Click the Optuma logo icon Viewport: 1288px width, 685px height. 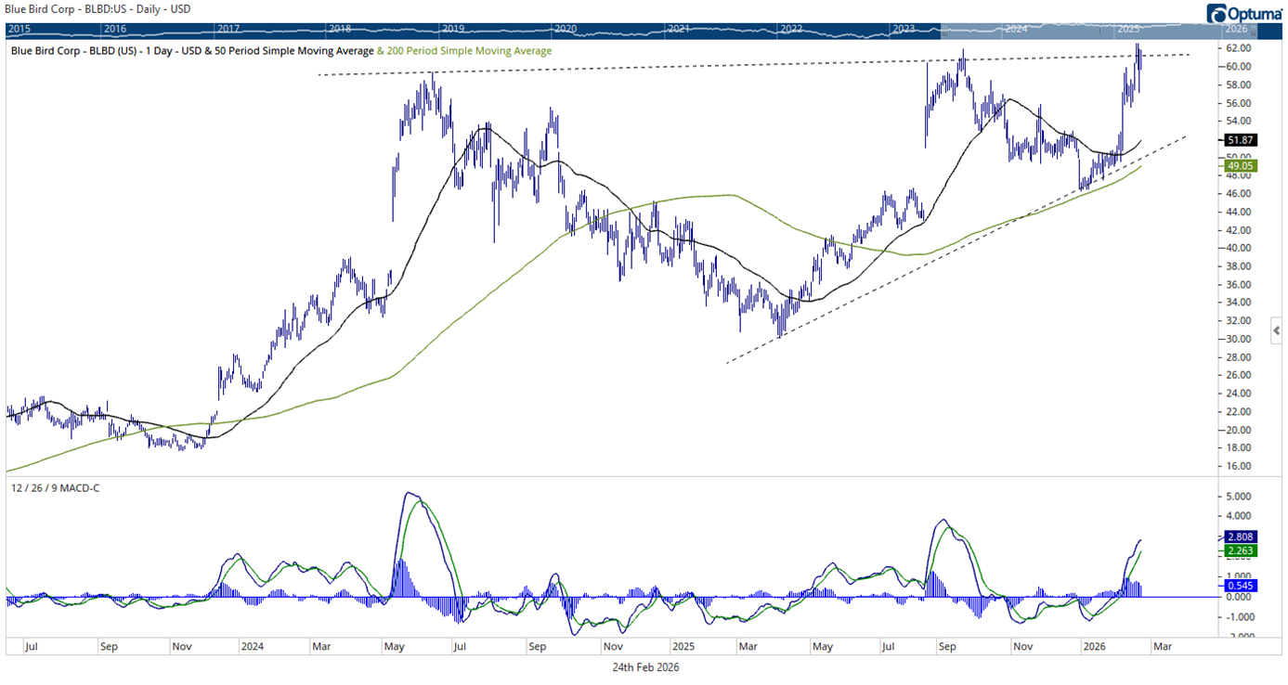click(x=1216, y=13)
